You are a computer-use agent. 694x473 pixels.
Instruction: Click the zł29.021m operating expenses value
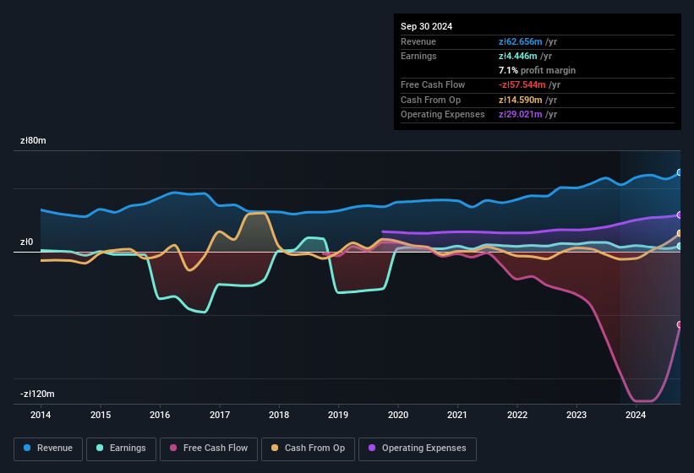coord(521,115)
